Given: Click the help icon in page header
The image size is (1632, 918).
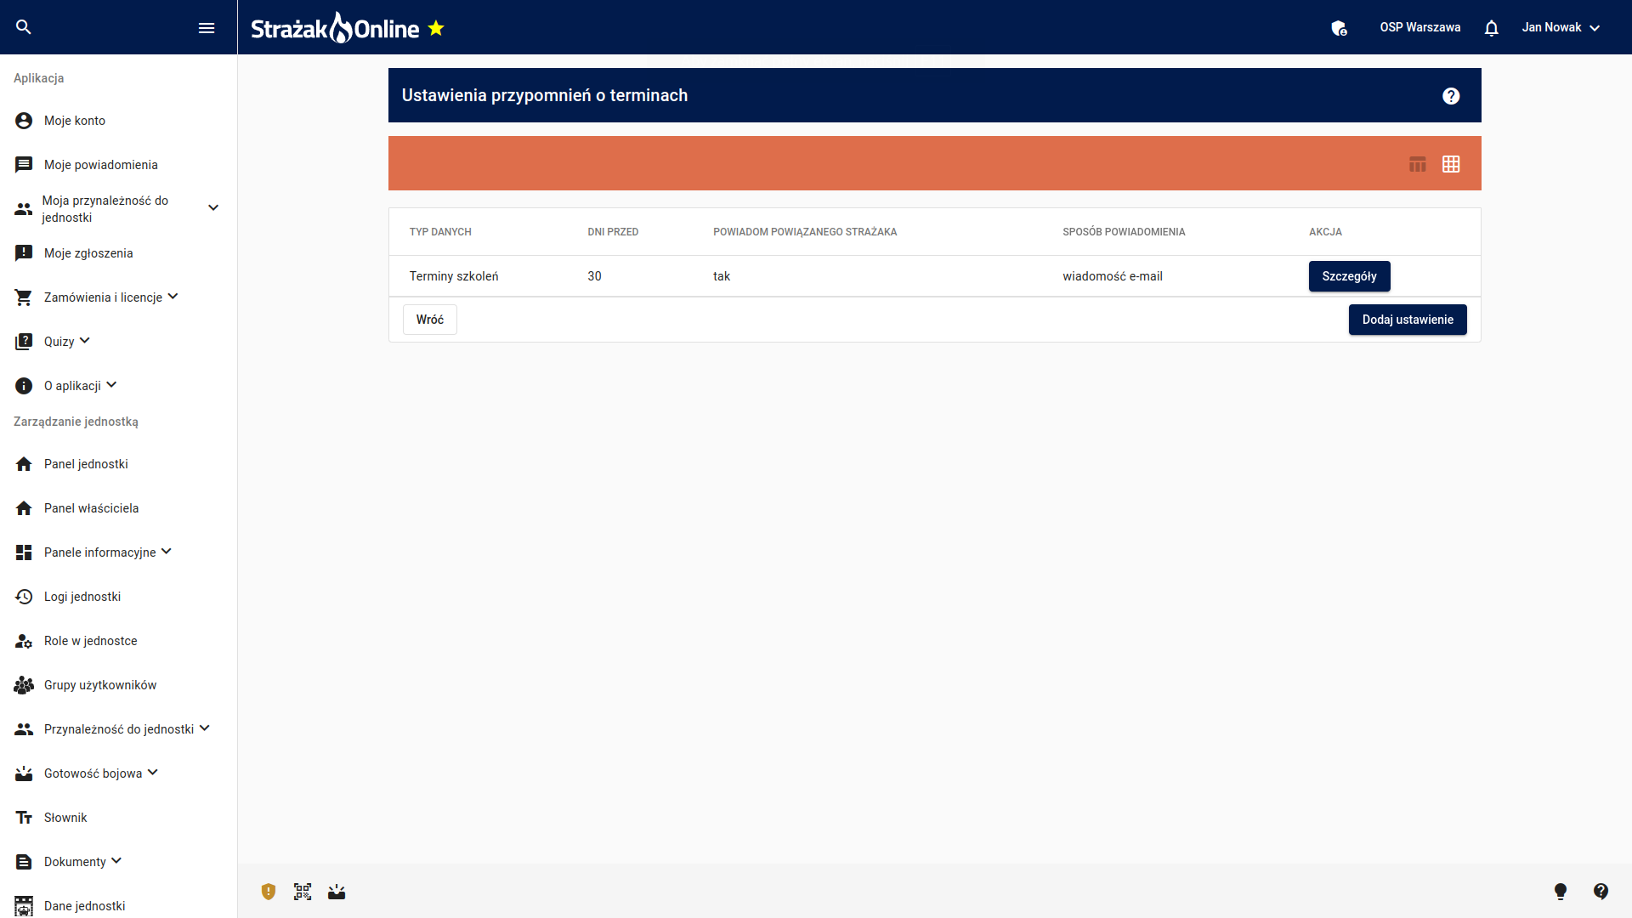Looking at the screenshot, I should [1451, 96].
